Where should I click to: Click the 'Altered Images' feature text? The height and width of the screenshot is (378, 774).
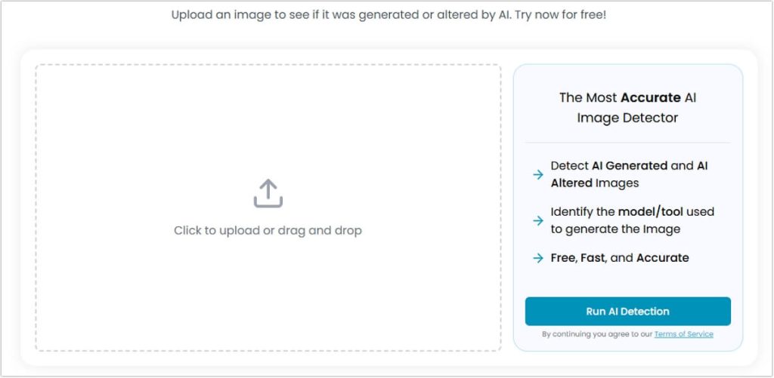pyautogui.click(x=594, y=183)
